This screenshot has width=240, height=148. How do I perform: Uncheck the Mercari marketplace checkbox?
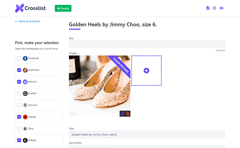tap(19, 82)
